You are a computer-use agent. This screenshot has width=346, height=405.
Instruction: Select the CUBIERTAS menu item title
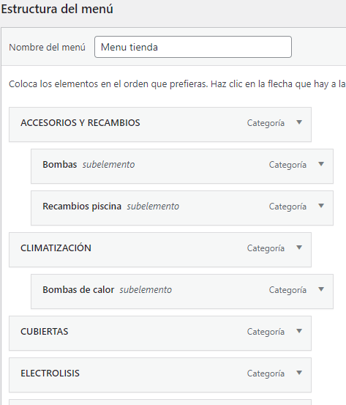click(x=45, y=332)
